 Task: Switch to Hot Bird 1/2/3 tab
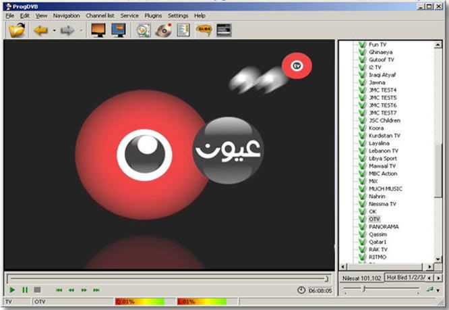(406, 278)
